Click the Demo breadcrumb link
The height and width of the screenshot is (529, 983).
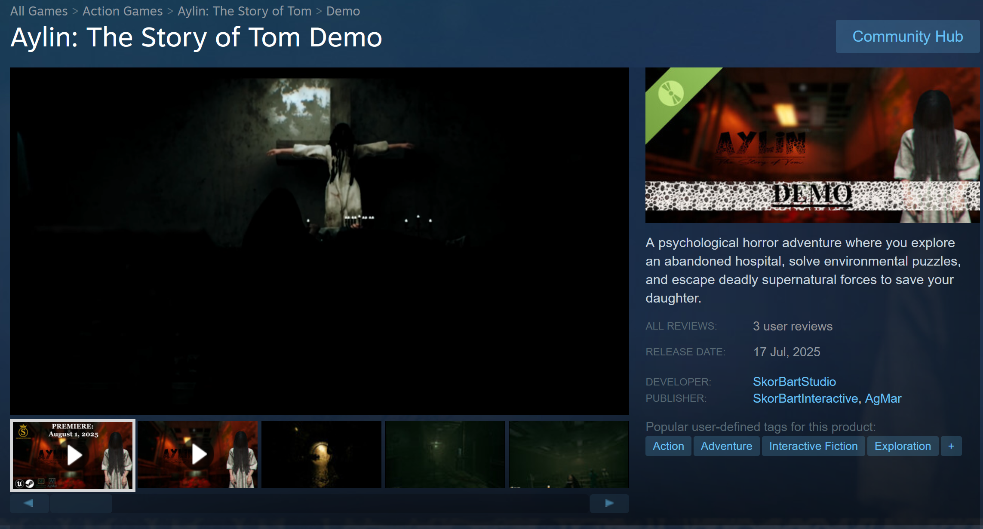(x=343, y=11)
